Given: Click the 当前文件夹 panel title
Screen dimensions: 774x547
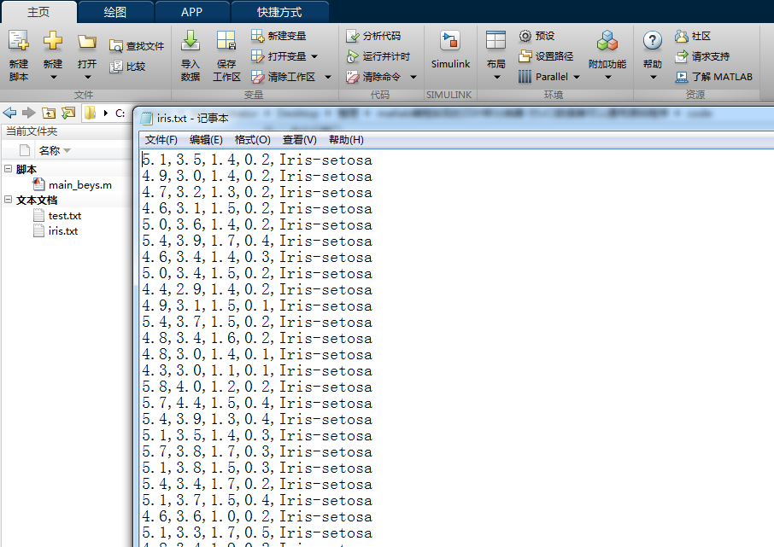Looking at the screenshot, I should click(32, 131).
